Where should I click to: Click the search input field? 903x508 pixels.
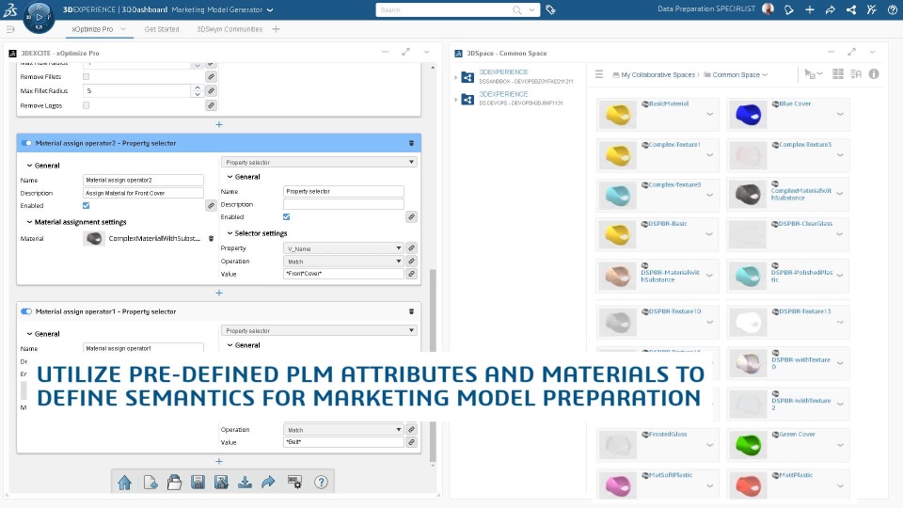pyautogui.click(x=443, y=9)
